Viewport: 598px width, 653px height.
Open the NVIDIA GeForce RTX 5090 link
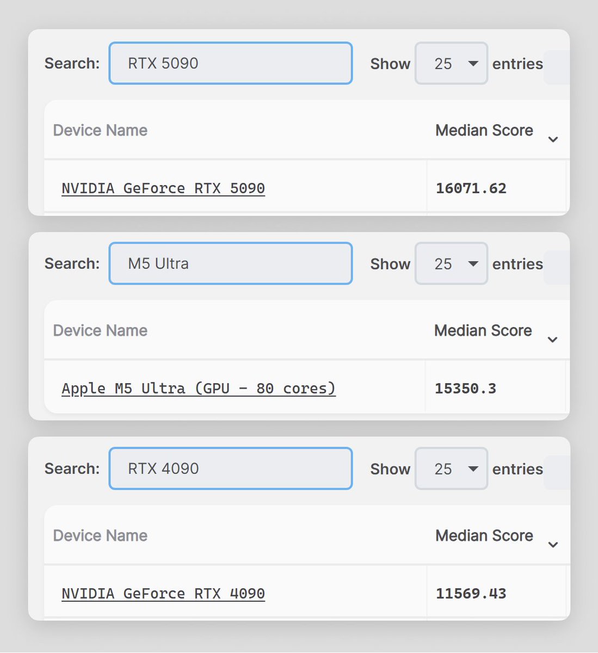(x=163, y=188)
